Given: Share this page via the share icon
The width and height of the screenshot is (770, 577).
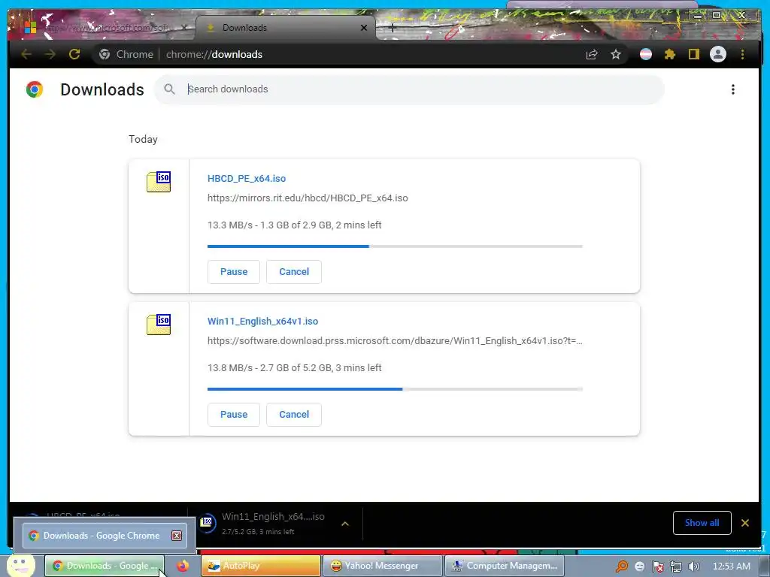Looking at the screenshot, I should tap(592, 54).
